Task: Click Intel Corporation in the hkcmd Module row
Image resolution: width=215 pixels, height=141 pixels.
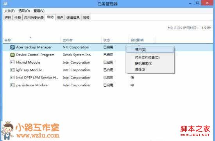Action: (x=76, y=62)
